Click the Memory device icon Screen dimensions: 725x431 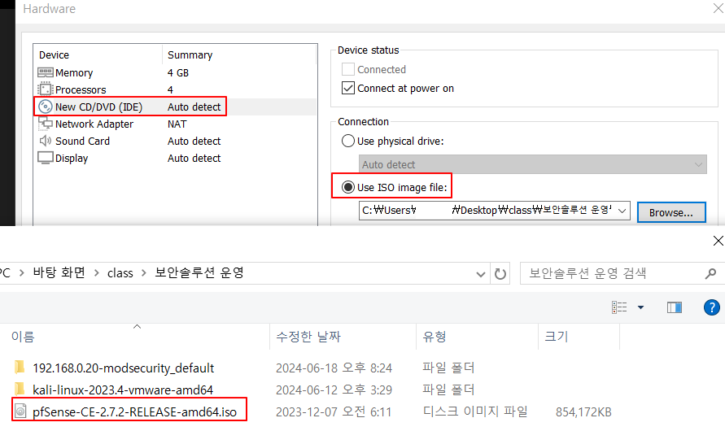(x=46, y=72)
